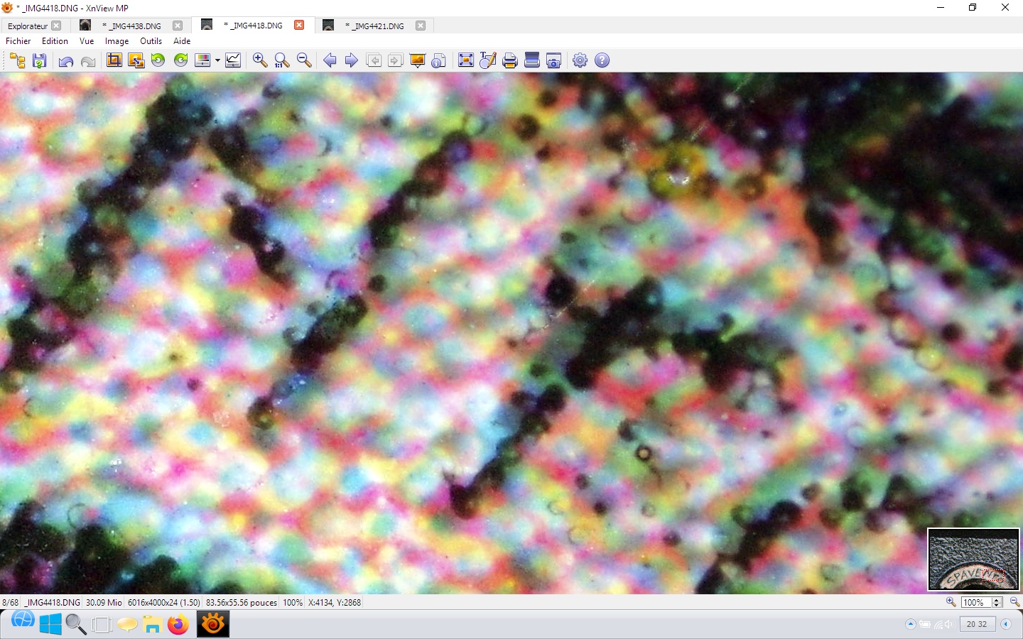Screen dimensions: 1023x639
Task: Open the curves adjustment graph tool
Action: coord(233,60)
